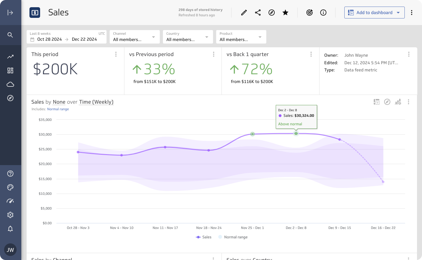Viewport: 422px width, 260px height.
Task: Open the Channel filter dropdown
Action: [134, 37]
